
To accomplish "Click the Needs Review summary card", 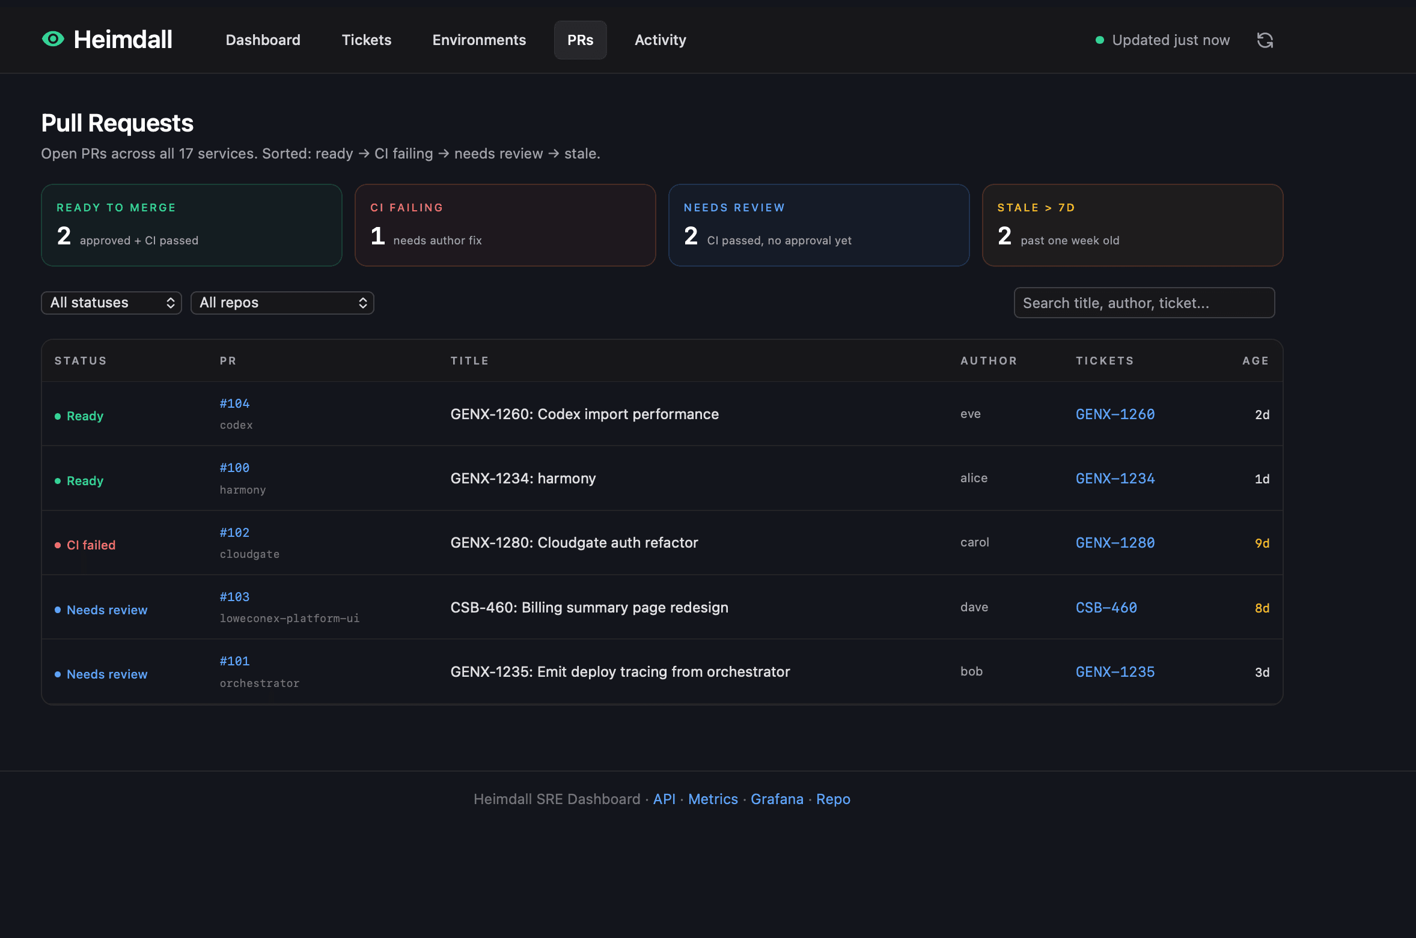I will tap(819, 225).
